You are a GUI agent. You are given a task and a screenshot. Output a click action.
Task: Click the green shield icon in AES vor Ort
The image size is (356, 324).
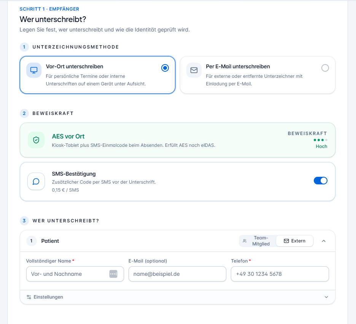tap(36, 140)
